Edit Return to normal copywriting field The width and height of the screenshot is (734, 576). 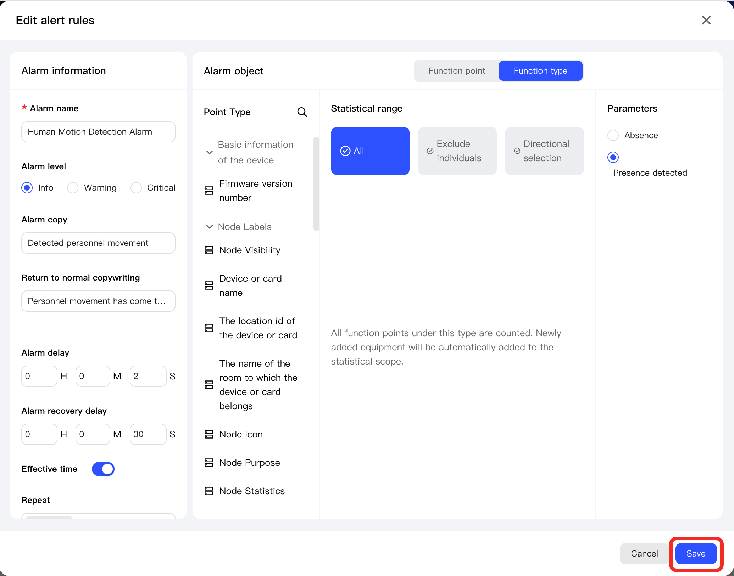98,301
